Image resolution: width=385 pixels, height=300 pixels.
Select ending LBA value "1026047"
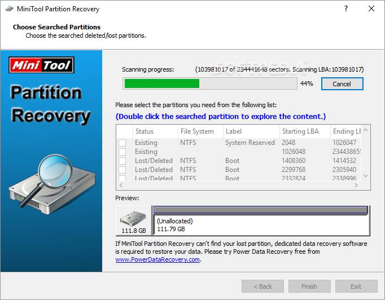tap(344, 143)
